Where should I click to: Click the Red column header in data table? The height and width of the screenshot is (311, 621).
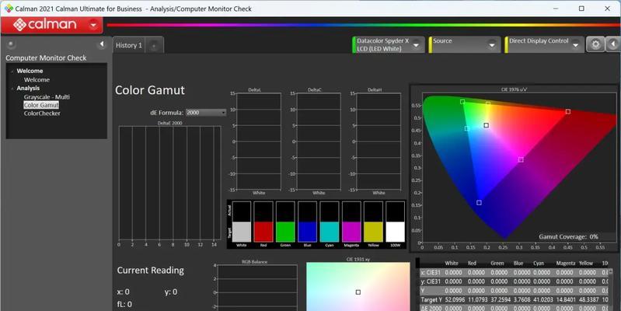(472, 263)
